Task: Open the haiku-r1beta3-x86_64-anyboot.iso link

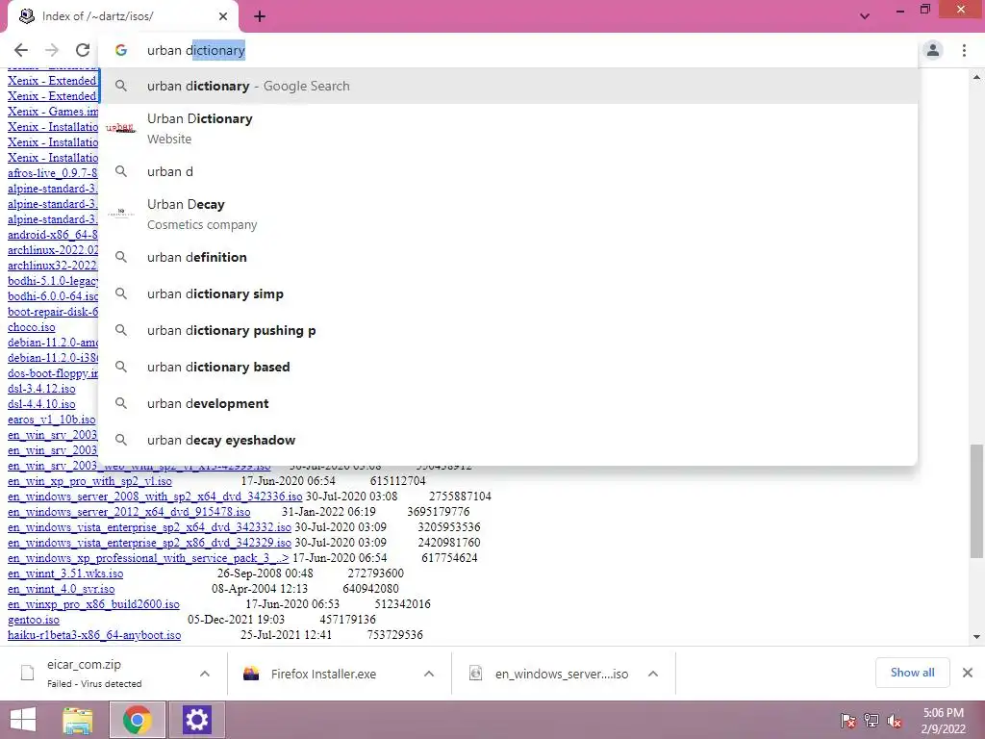Action: [94, 635]
